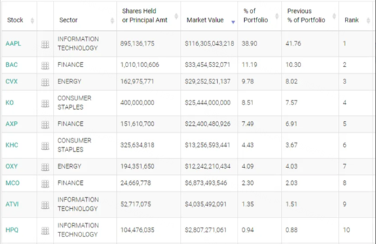376x244 pixels.
Task: Open grid icon in OXY row
Action: [45, 167]
